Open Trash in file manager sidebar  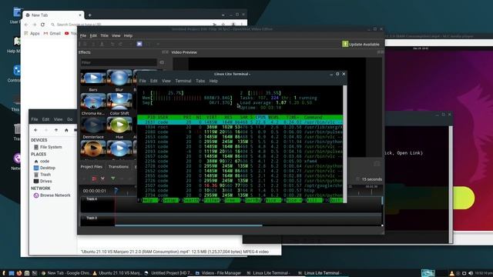(x=42, y=175)
